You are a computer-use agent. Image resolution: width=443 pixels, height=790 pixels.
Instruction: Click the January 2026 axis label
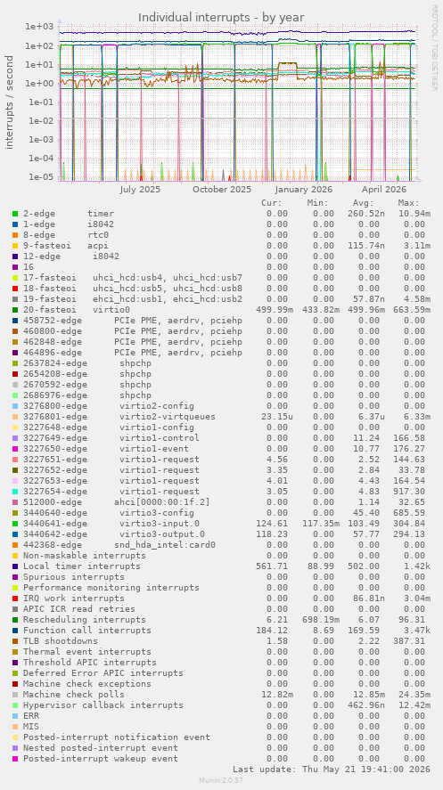(303, 190)
